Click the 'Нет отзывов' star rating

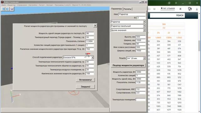click(x=168, y=8)
